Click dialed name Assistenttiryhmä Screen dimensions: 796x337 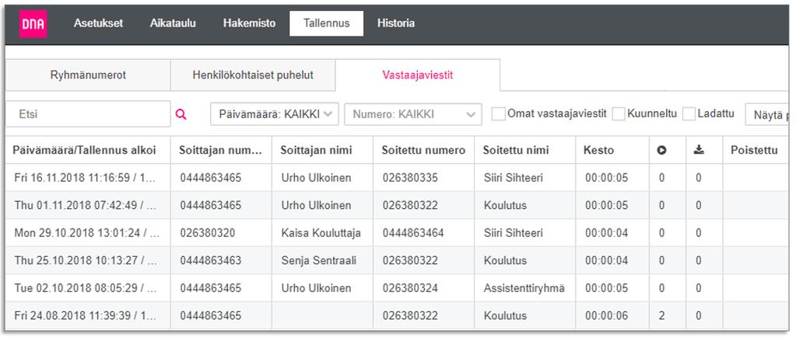click(x=524, y=288)
